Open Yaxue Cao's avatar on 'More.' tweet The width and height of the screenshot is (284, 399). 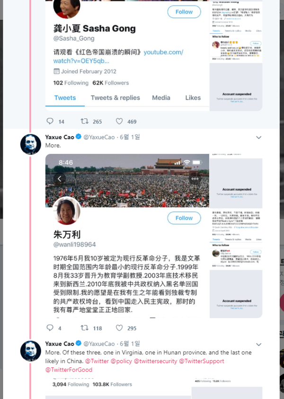31,144
